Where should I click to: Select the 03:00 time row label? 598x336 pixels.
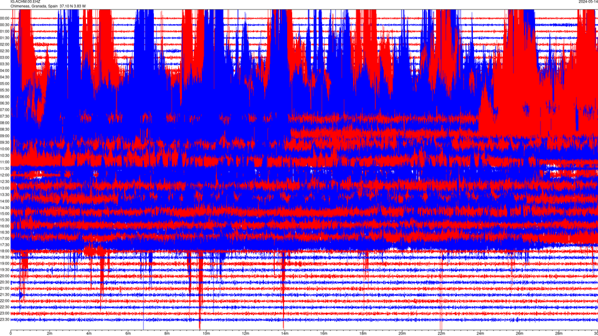coord(4,57)
